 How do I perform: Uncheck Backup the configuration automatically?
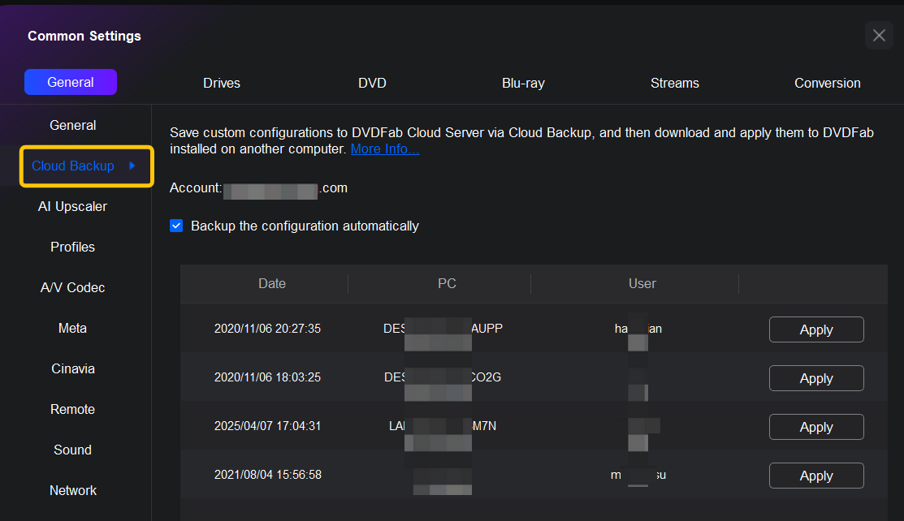pos(176,226)
